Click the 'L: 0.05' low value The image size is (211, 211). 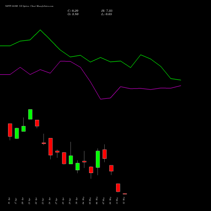tap(107, 14)
